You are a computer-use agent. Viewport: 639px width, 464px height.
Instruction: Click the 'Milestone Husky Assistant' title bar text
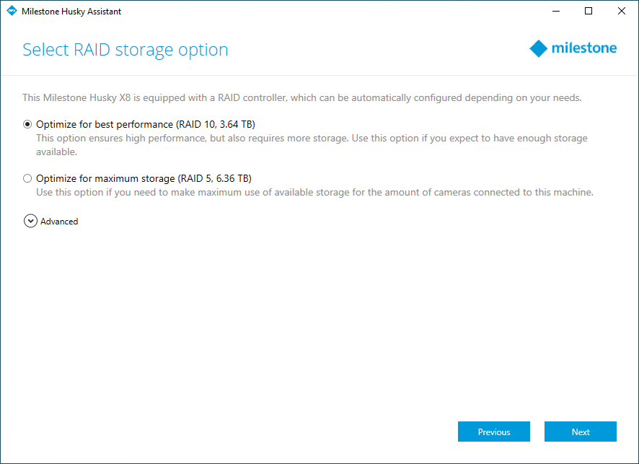[x=71, y=12]
